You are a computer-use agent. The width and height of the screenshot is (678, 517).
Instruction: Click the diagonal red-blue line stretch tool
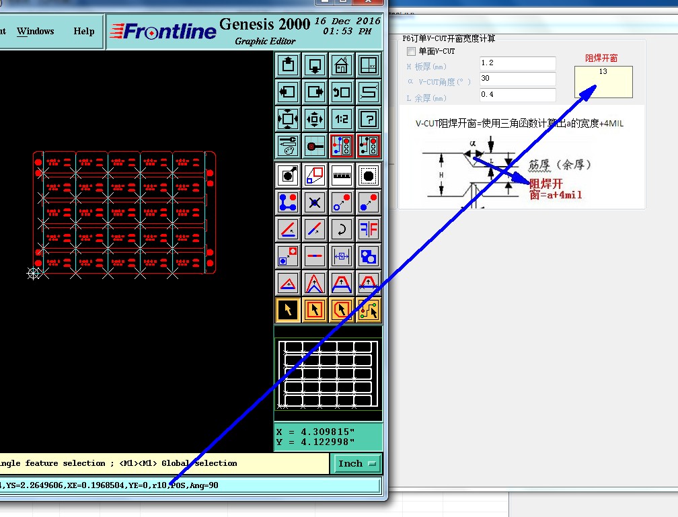tap(315, 229)
